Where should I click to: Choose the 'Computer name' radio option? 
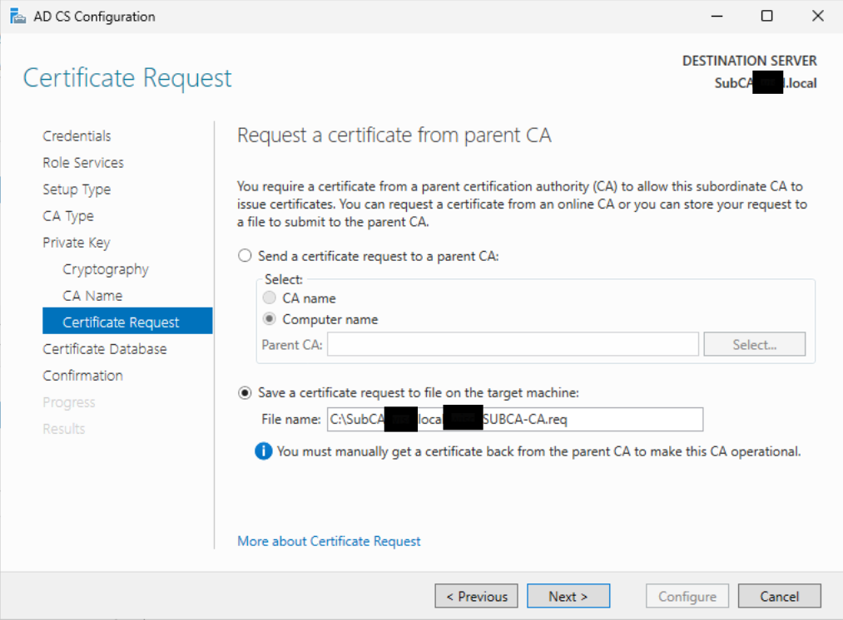270,319
